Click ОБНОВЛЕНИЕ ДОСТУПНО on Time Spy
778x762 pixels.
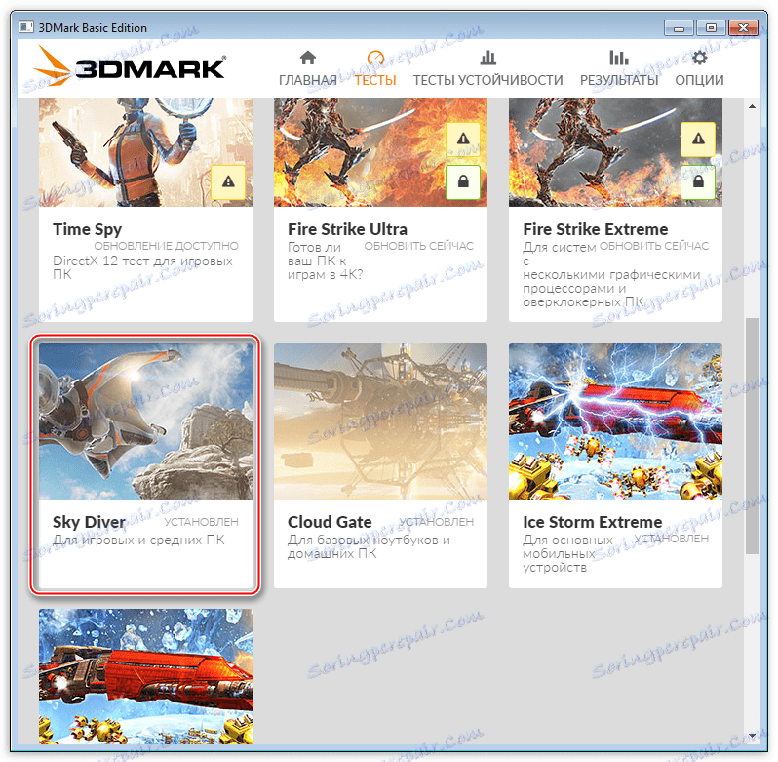[166, 246]
